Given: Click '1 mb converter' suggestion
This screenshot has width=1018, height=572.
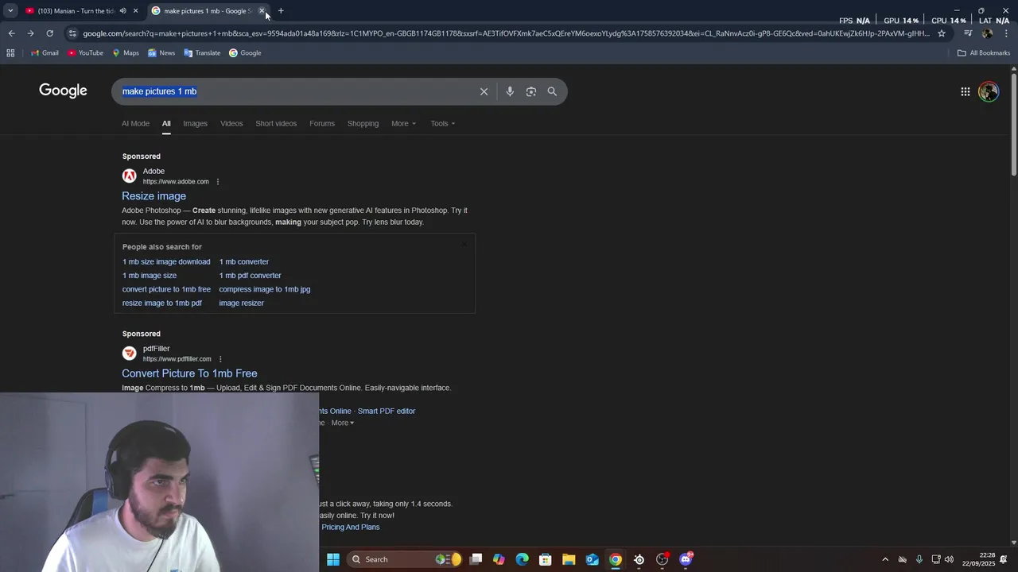Looking at the screenshot, I should [244, 261].
